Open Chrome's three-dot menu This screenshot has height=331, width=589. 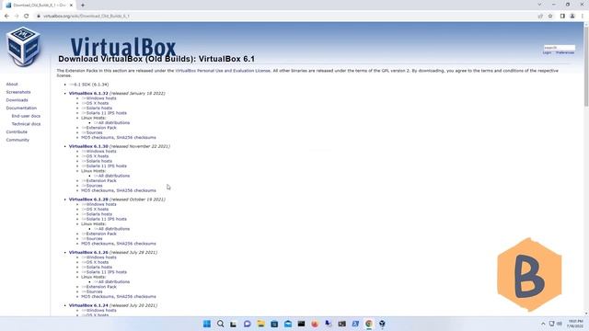583,17
